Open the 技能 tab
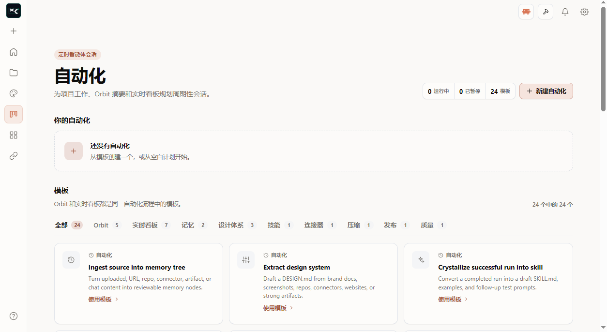 point(280,225)
